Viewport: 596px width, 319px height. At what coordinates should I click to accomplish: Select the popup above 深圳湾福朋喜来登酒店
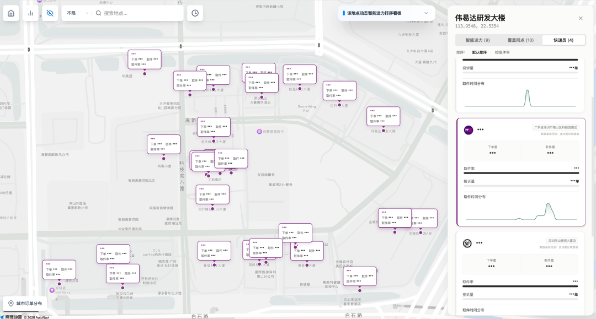[x=360, y=277]
